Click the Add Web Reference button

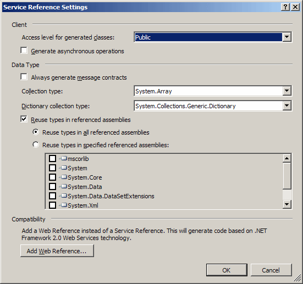point(57,251)
